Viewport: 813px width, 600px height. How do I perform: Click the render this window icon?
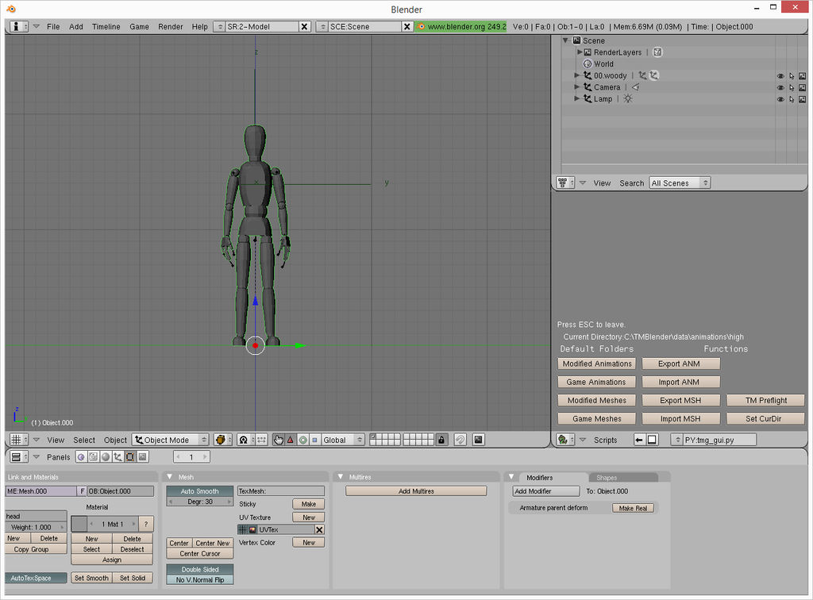478,440
